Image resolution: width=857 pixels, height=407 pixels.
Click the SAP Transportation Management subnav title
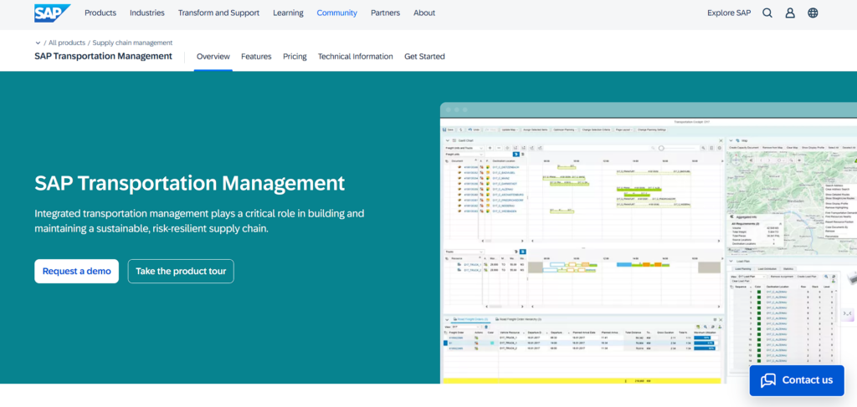pyautogui.click(x=103, y=56)
